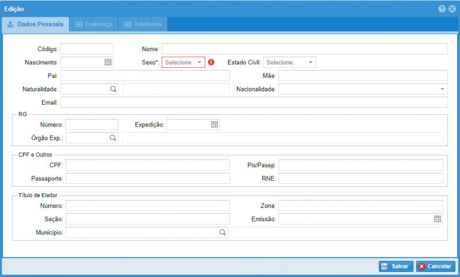Image resolution: width=460 pixels, height=277 pixels.
Task: Open the help question mark icon
Action: pyautogui.click(x=442, y=9)
